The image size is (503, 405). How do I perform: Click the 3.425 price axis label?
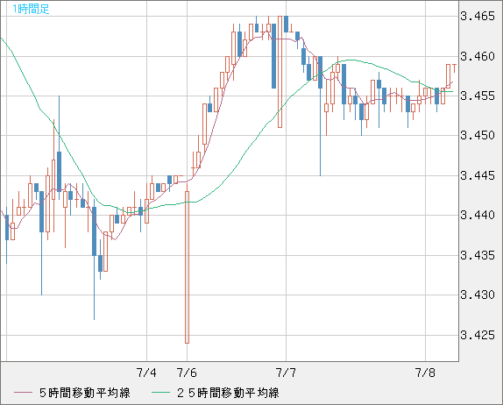(x=478, y=335)
